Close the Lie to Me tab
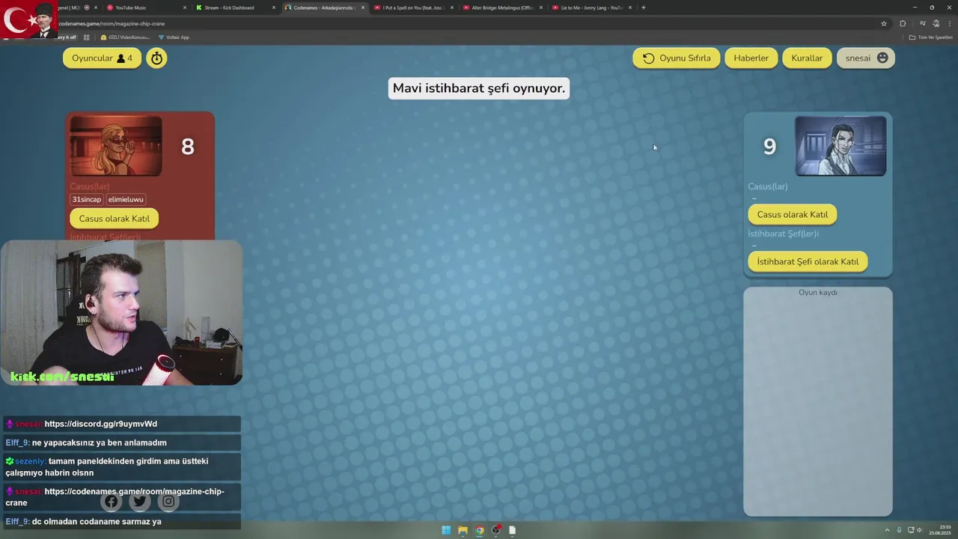 (x=630, y=7)
